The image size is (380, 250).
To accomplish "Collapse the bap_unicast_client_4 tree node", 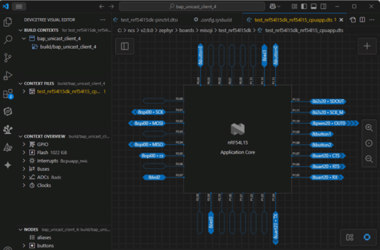I will click(x=24, y=38).
